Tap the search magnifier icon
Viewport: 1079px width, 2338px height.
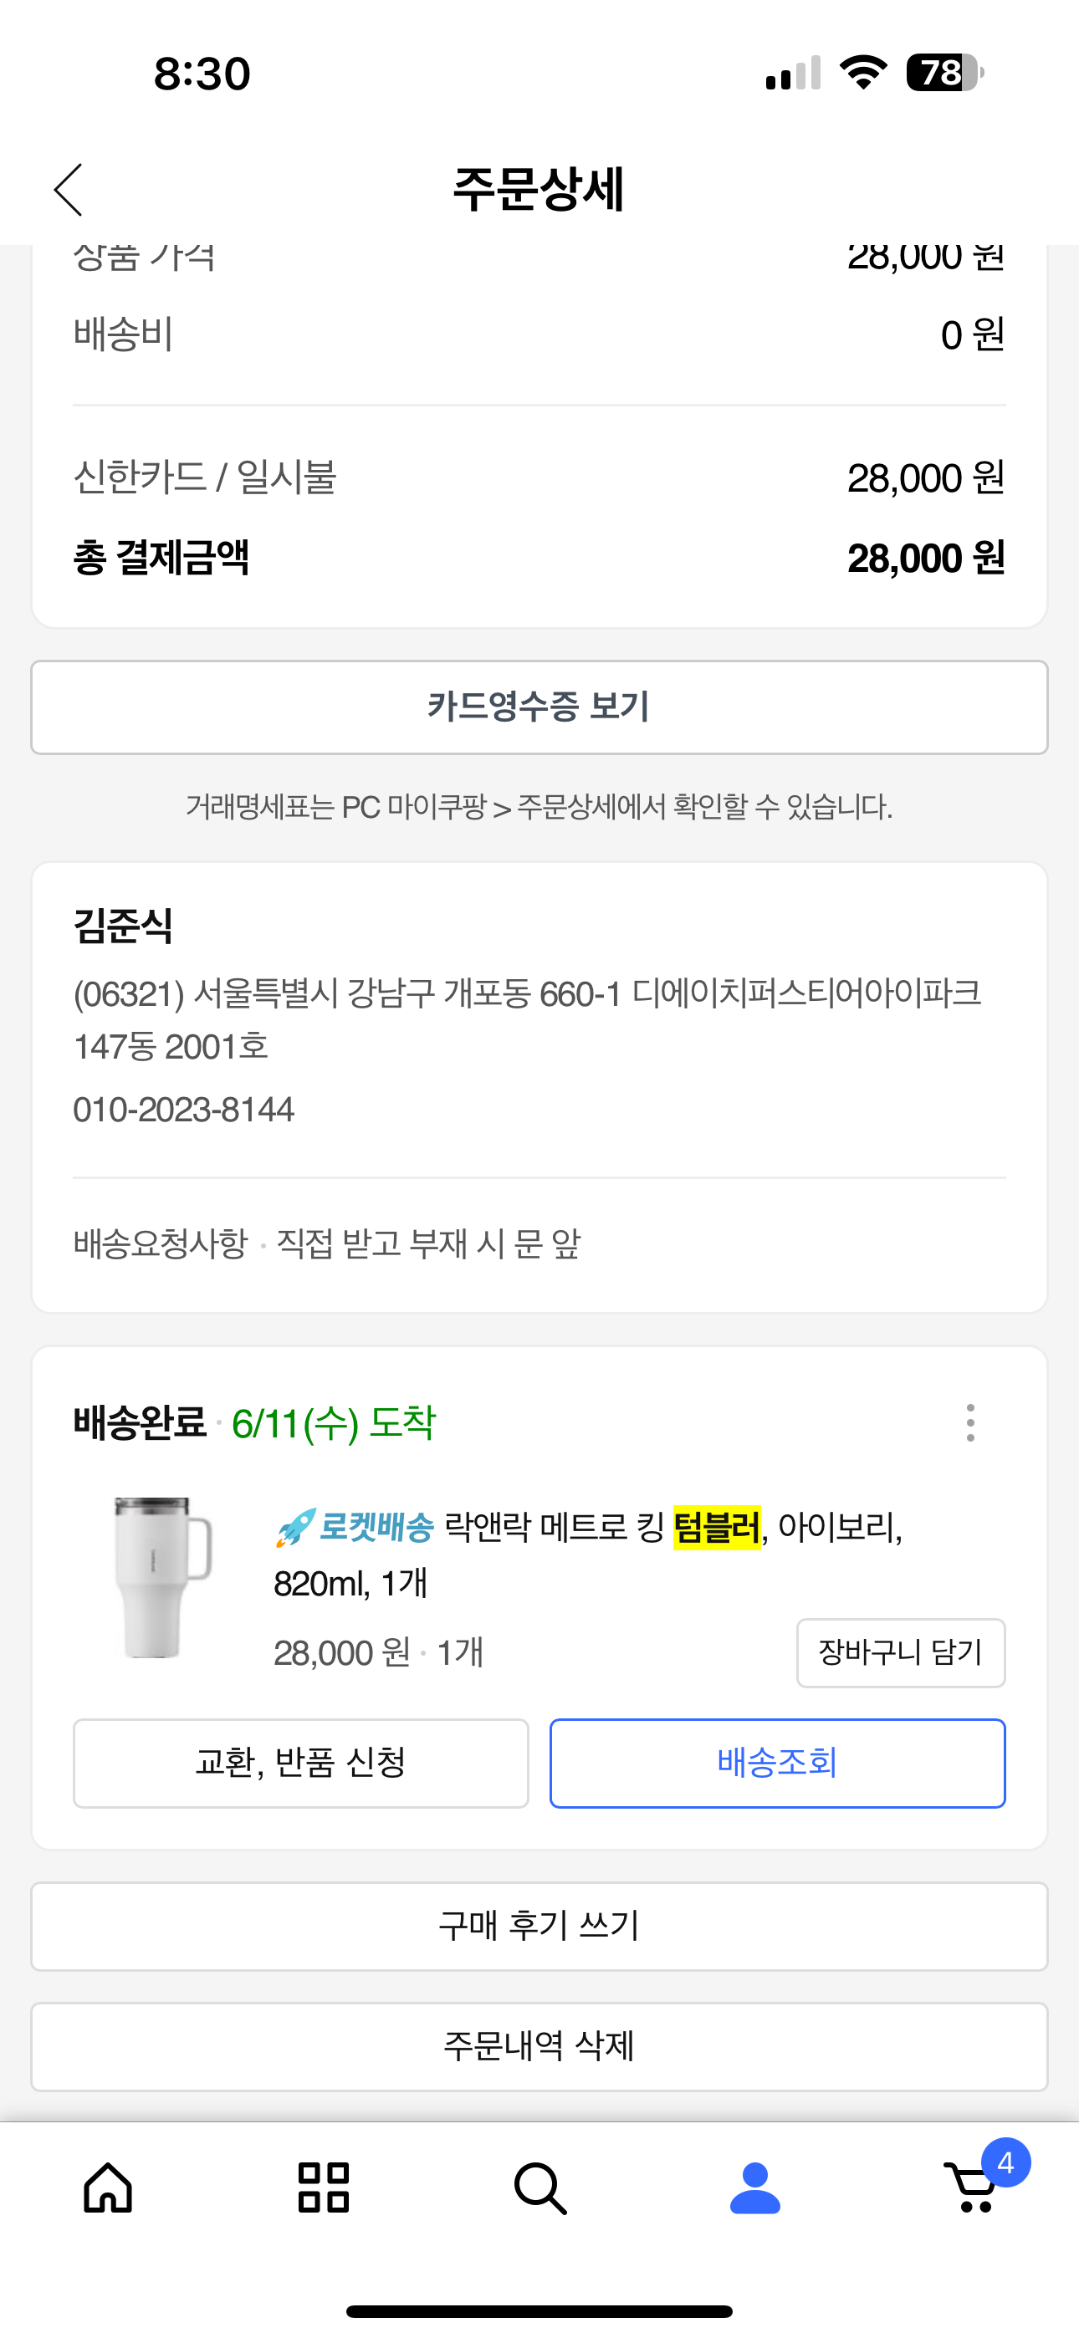pyautogui.click(x=539, y=2188)
